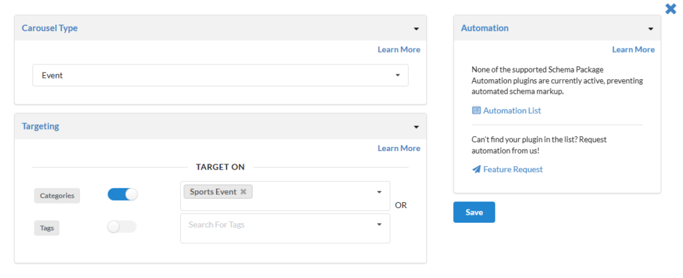The image size is (683, 278).
Task: Remove the Sports Event category chip
Action: pos(243,192)
